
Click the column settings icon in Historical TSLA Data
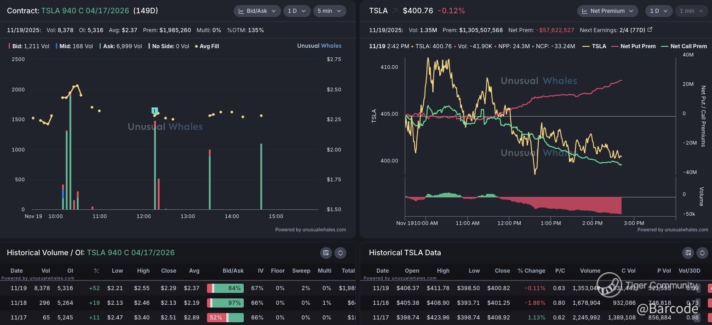coord(688,252)
